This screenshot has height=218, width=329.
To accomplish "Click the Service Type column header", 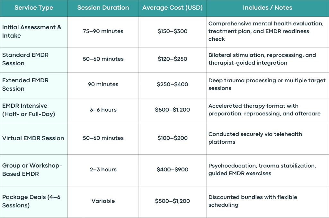I will pos(34,8).
